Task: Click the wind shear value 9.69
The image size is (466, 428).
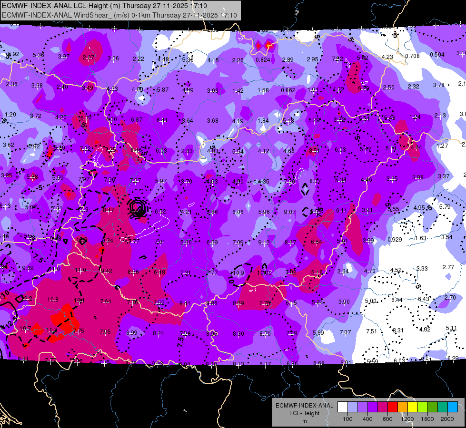Action: [x=28, y=268]
